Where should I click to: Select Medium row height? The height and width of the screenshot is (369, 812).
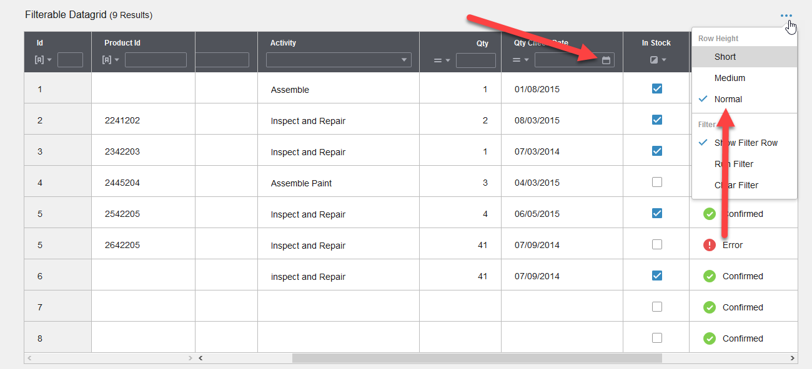(x=745, y=78)
